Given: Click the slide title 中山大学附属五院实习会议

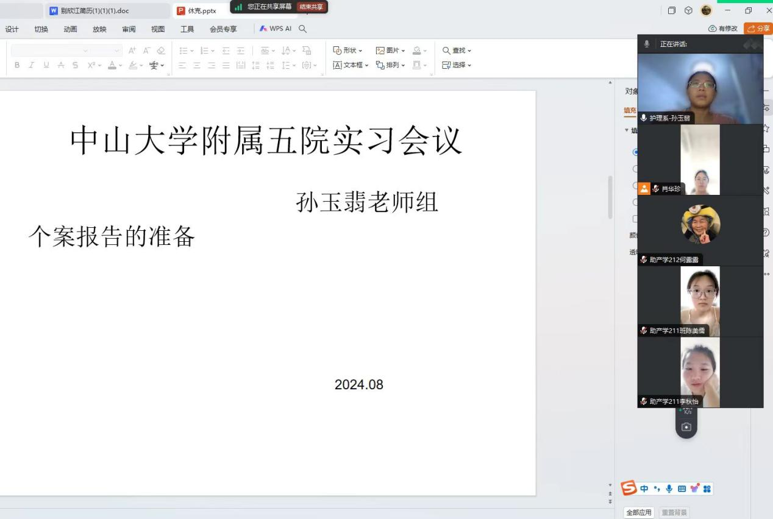Looking at the screenshot, I should coord(266,141).
